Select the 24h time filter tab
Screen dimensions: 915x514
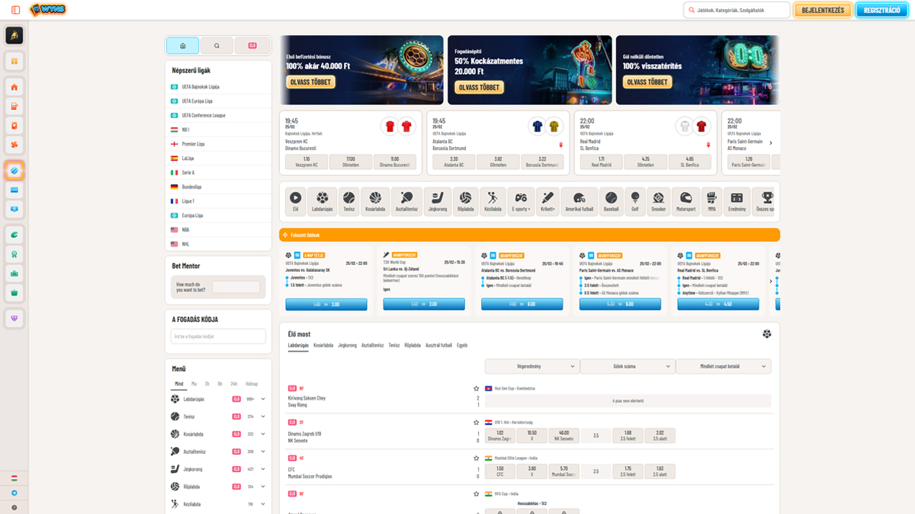(x=233, y=384)
